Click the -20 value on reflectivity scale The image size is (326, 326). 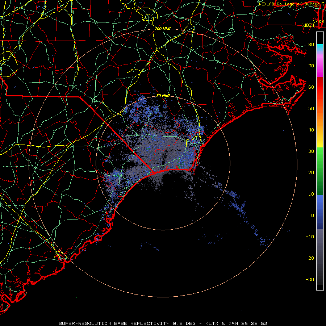coord(310,258)
